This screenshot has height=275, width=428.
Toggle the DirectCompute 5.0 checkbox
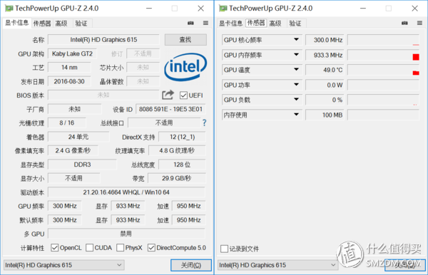[x=151, y=248]
